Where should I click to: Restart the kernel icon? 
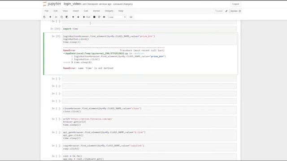pyautogui.click(x=99, y=17)
